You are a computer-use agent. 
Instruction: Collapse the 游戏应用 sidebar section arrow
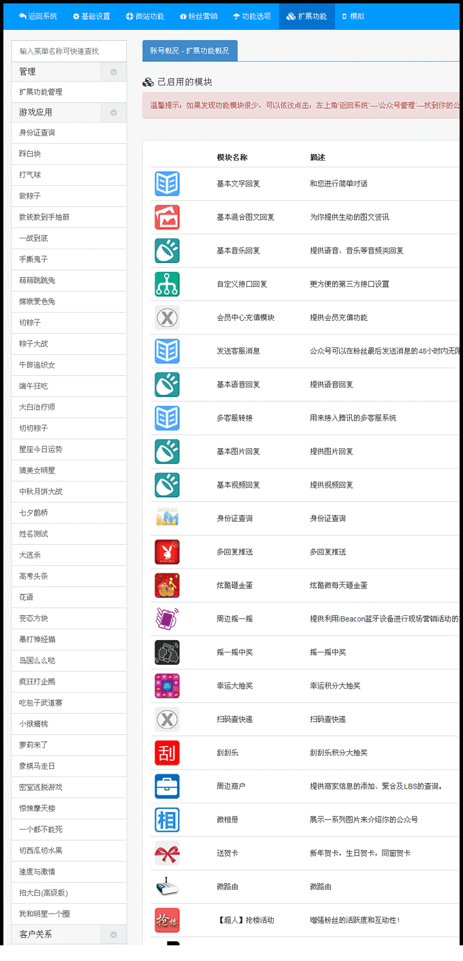point(114,112)
